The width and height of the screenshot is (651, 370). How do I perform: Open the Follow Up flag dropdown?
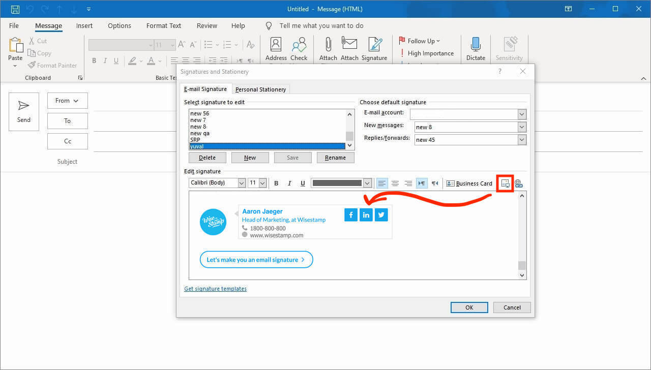420,41
